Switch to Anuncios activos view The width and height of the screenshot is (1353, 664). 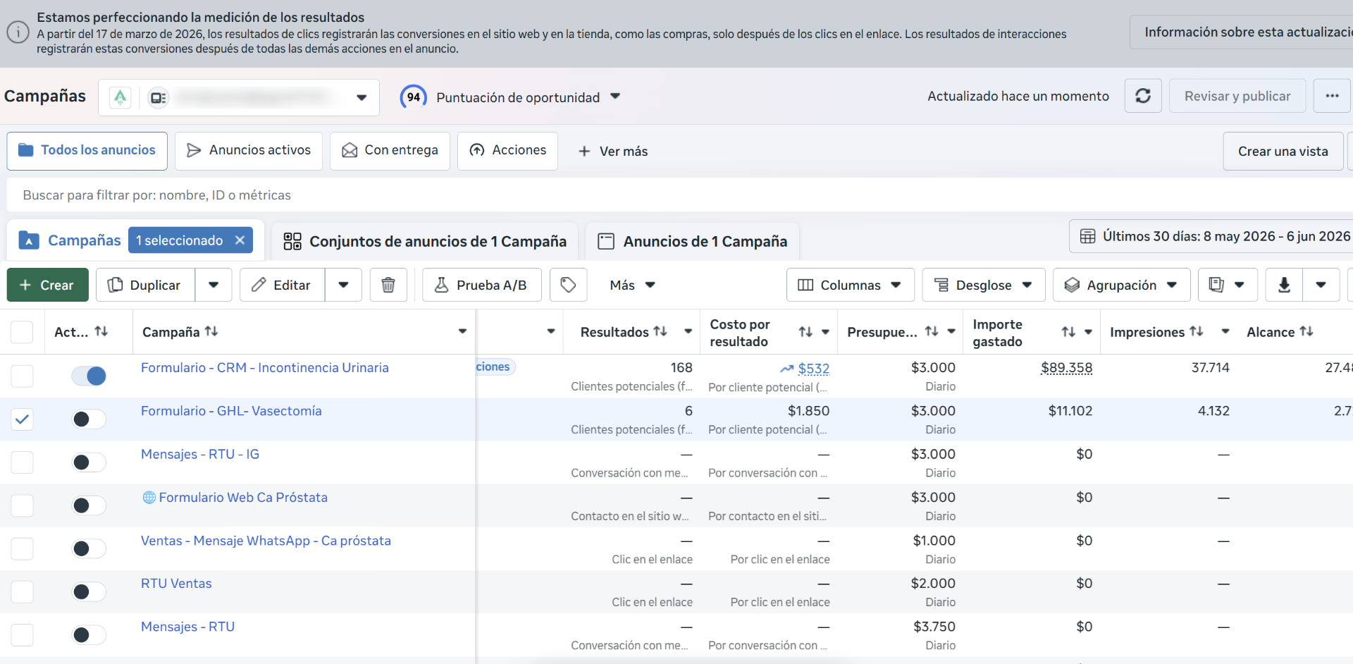coord(249,151)
